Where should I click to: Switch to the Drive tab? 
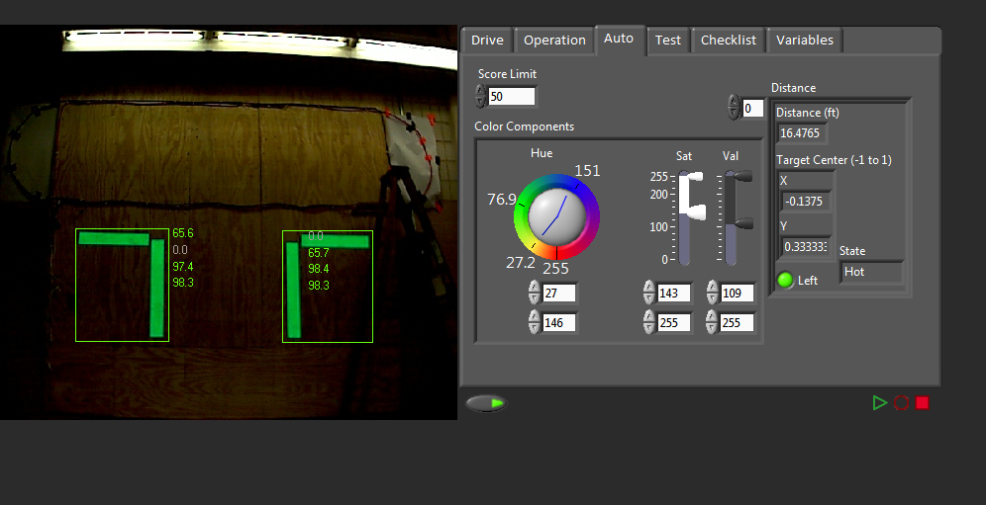pos(487,41)
